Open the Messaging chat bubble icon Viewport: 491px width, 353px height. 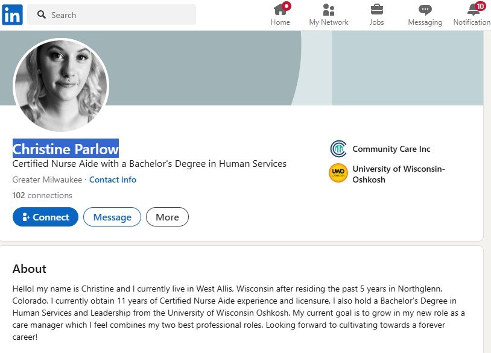point(425,10)
